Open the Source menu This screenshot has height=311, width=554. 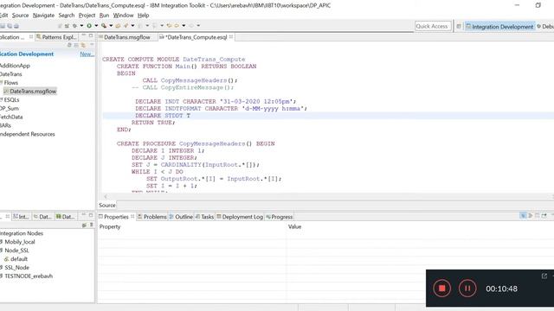(x=20, y=16)
